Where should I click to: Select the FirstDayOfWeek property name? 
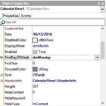click(x=17, y=58)
